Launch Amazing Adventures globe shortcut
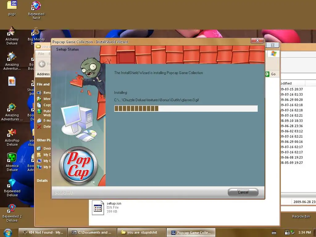The width and height of the screenshot is (316, 237). point(12,112)
